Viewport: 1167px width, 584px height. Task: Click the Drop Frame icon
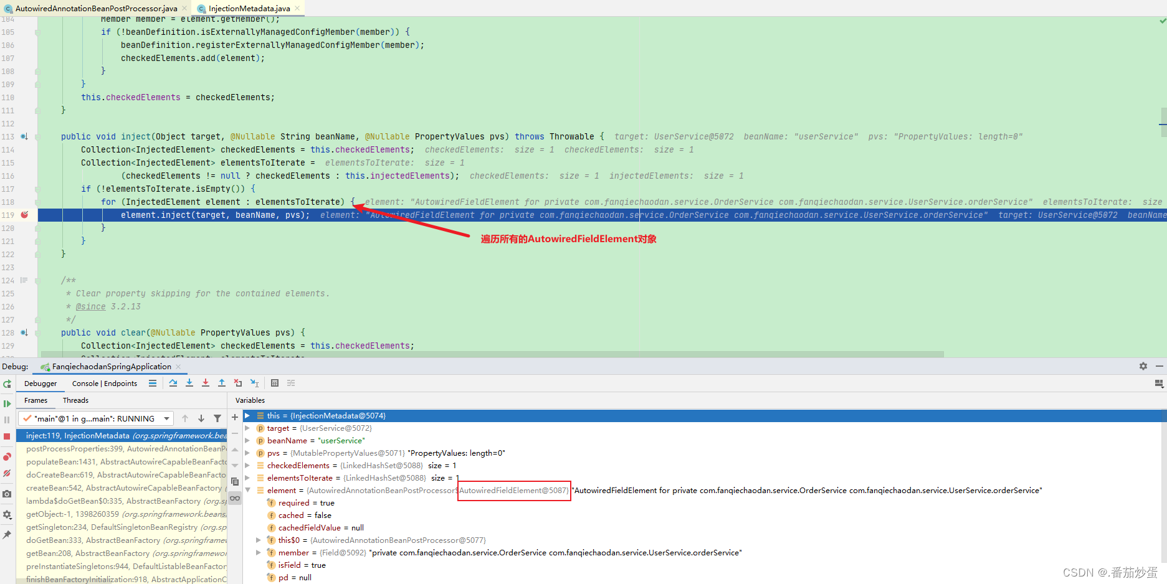point(238,384)
